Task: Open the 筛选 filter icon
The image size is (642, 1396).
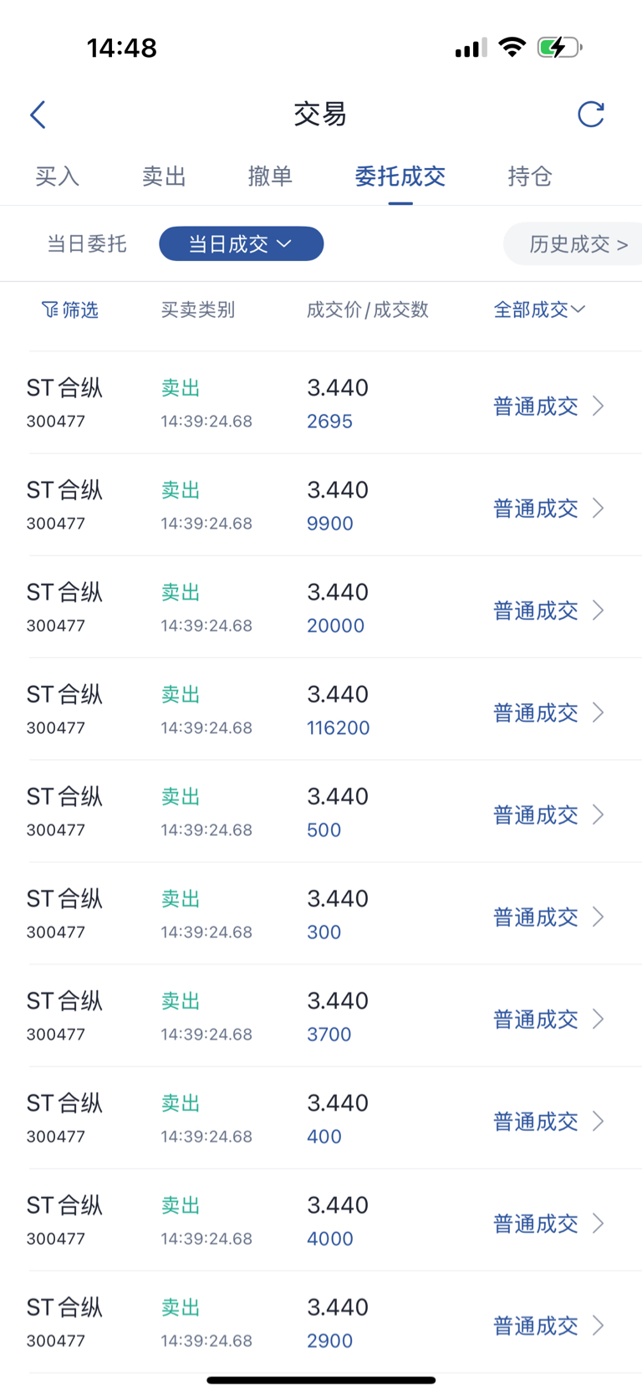Action: coord(51,310)
